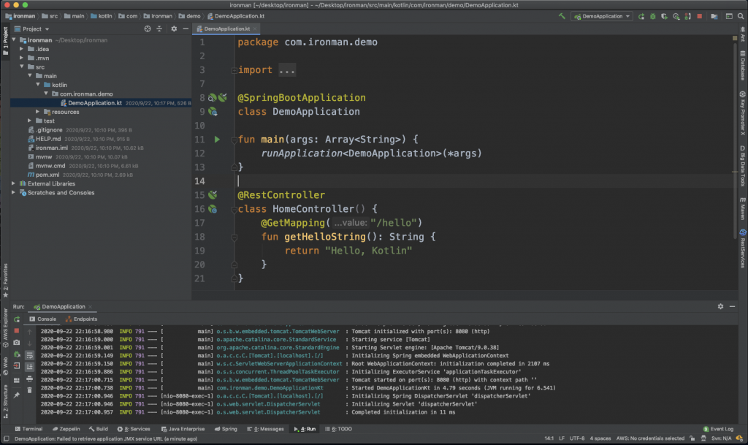Close the DemoApplication.kt editor tab

(x=255, y=29)
